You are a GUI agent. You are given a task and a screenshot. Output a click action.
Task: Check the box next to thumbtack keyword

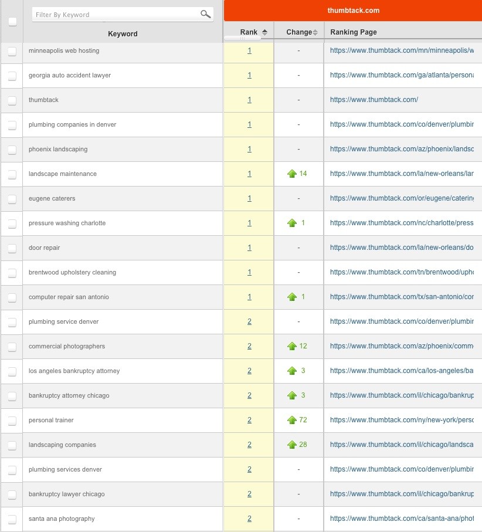pos(11,100)
